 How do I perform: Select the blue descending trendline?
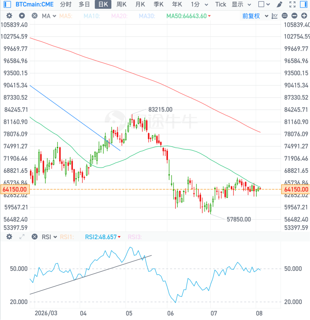[75, 118]
